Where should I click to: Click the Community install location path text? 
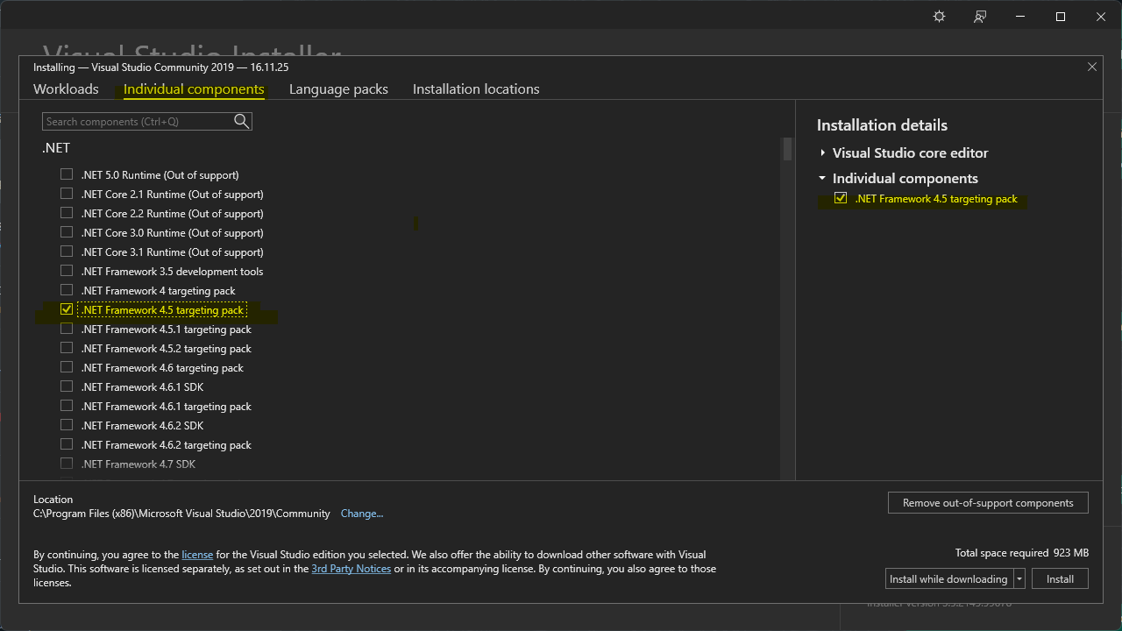tap(181, 514)
